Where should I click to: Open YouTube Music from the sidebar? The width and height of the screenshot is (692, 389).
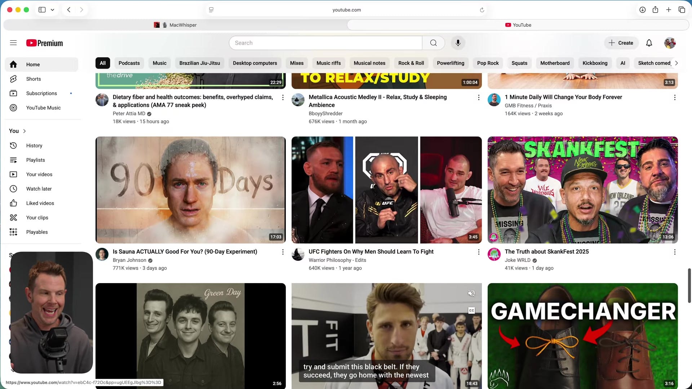pos(41,108)
